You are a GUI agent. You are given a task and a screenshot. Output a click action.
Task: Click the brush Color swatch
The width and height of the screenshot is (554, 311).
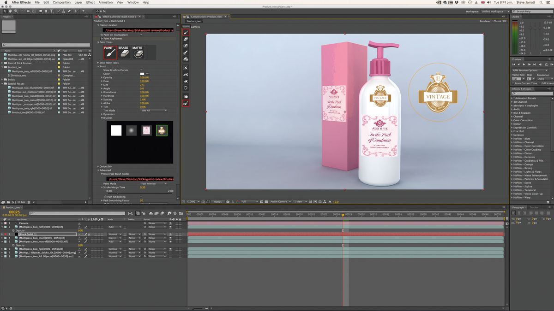click(142, 74)
